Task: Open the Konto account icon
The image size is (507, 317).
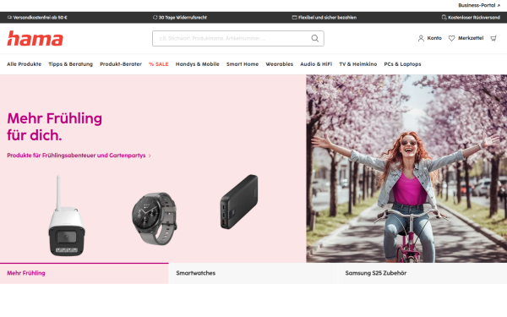Action: point(421,38)
